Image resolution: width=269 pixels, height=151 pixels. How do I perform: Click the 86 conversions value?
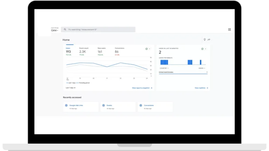117,52
